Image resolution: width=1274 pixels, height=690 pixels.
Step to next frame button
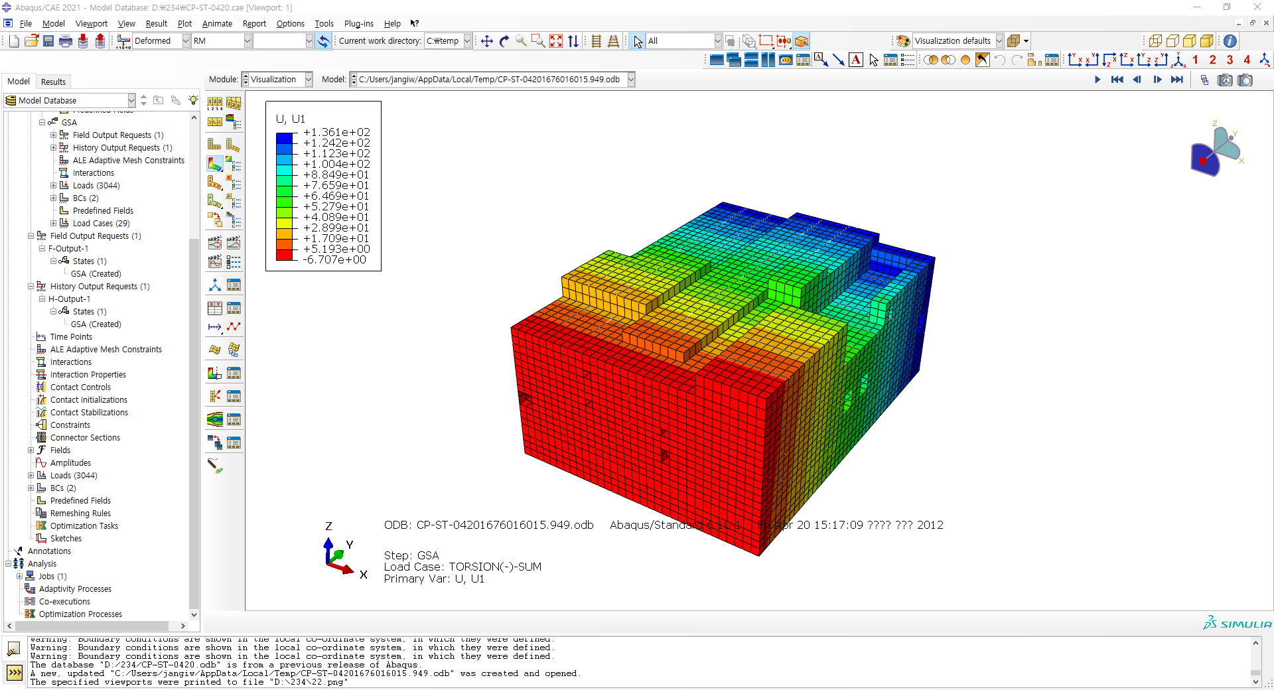[1157, 80]
